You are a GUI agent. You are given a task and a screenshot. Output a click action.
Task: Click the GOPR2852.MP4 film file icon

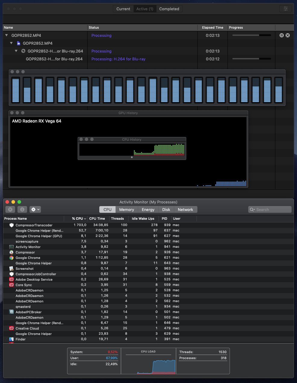(19, 43)
